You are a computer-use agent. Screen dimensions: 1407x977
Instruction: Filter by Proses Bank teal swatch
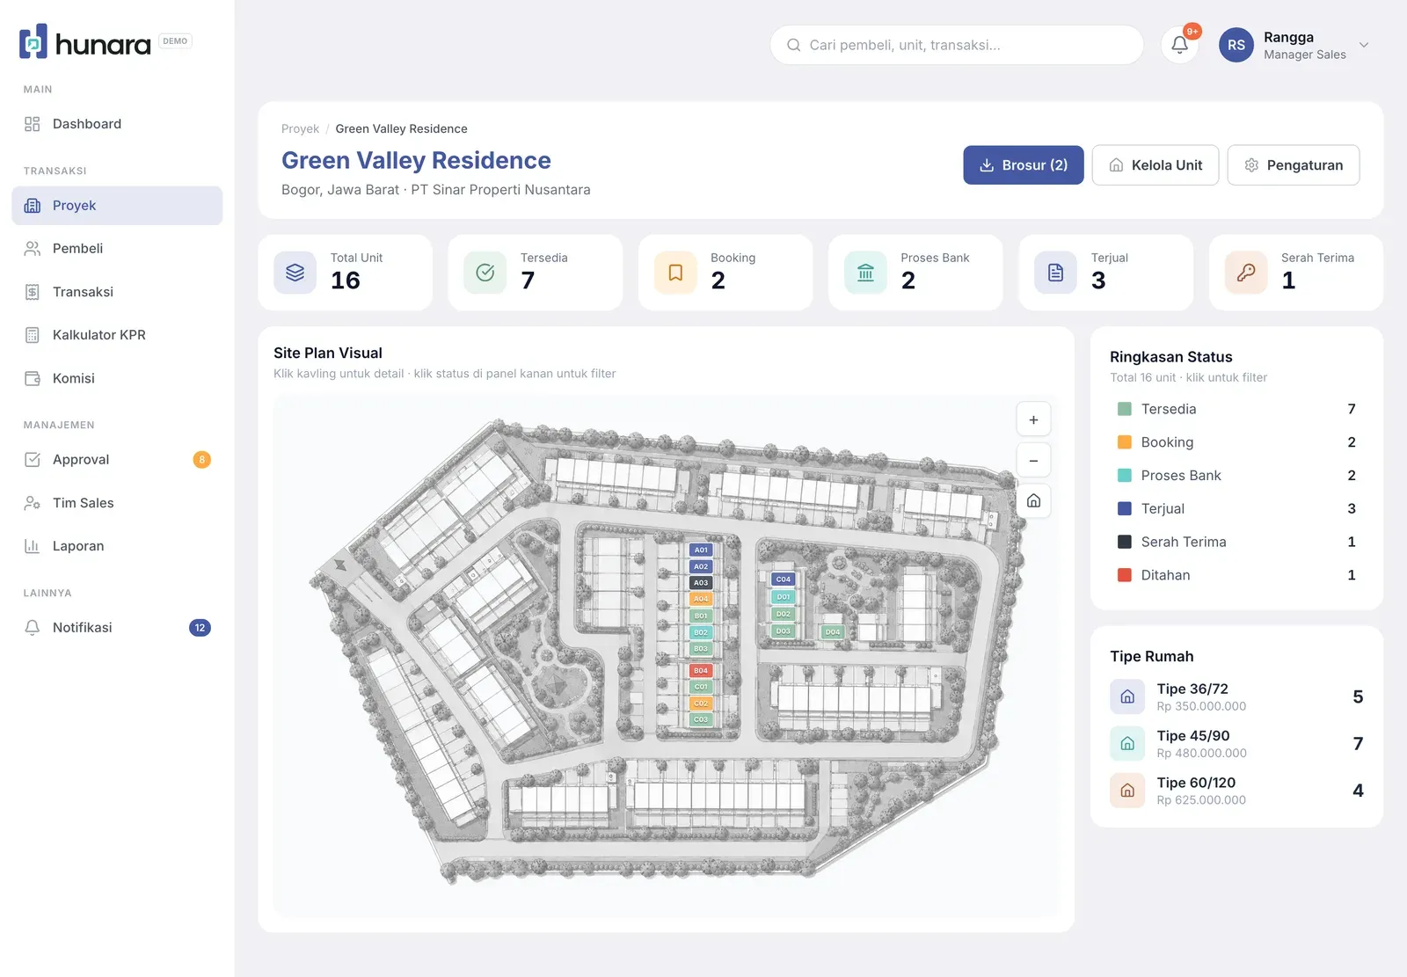[x=1124, y=476]
